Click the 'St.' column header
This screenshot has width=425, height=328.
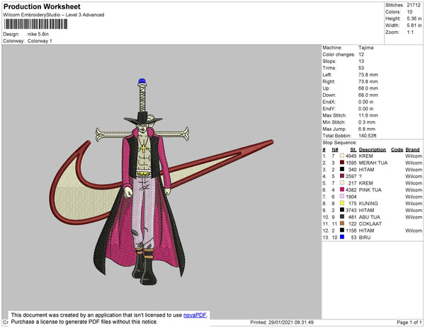[353, 150]
